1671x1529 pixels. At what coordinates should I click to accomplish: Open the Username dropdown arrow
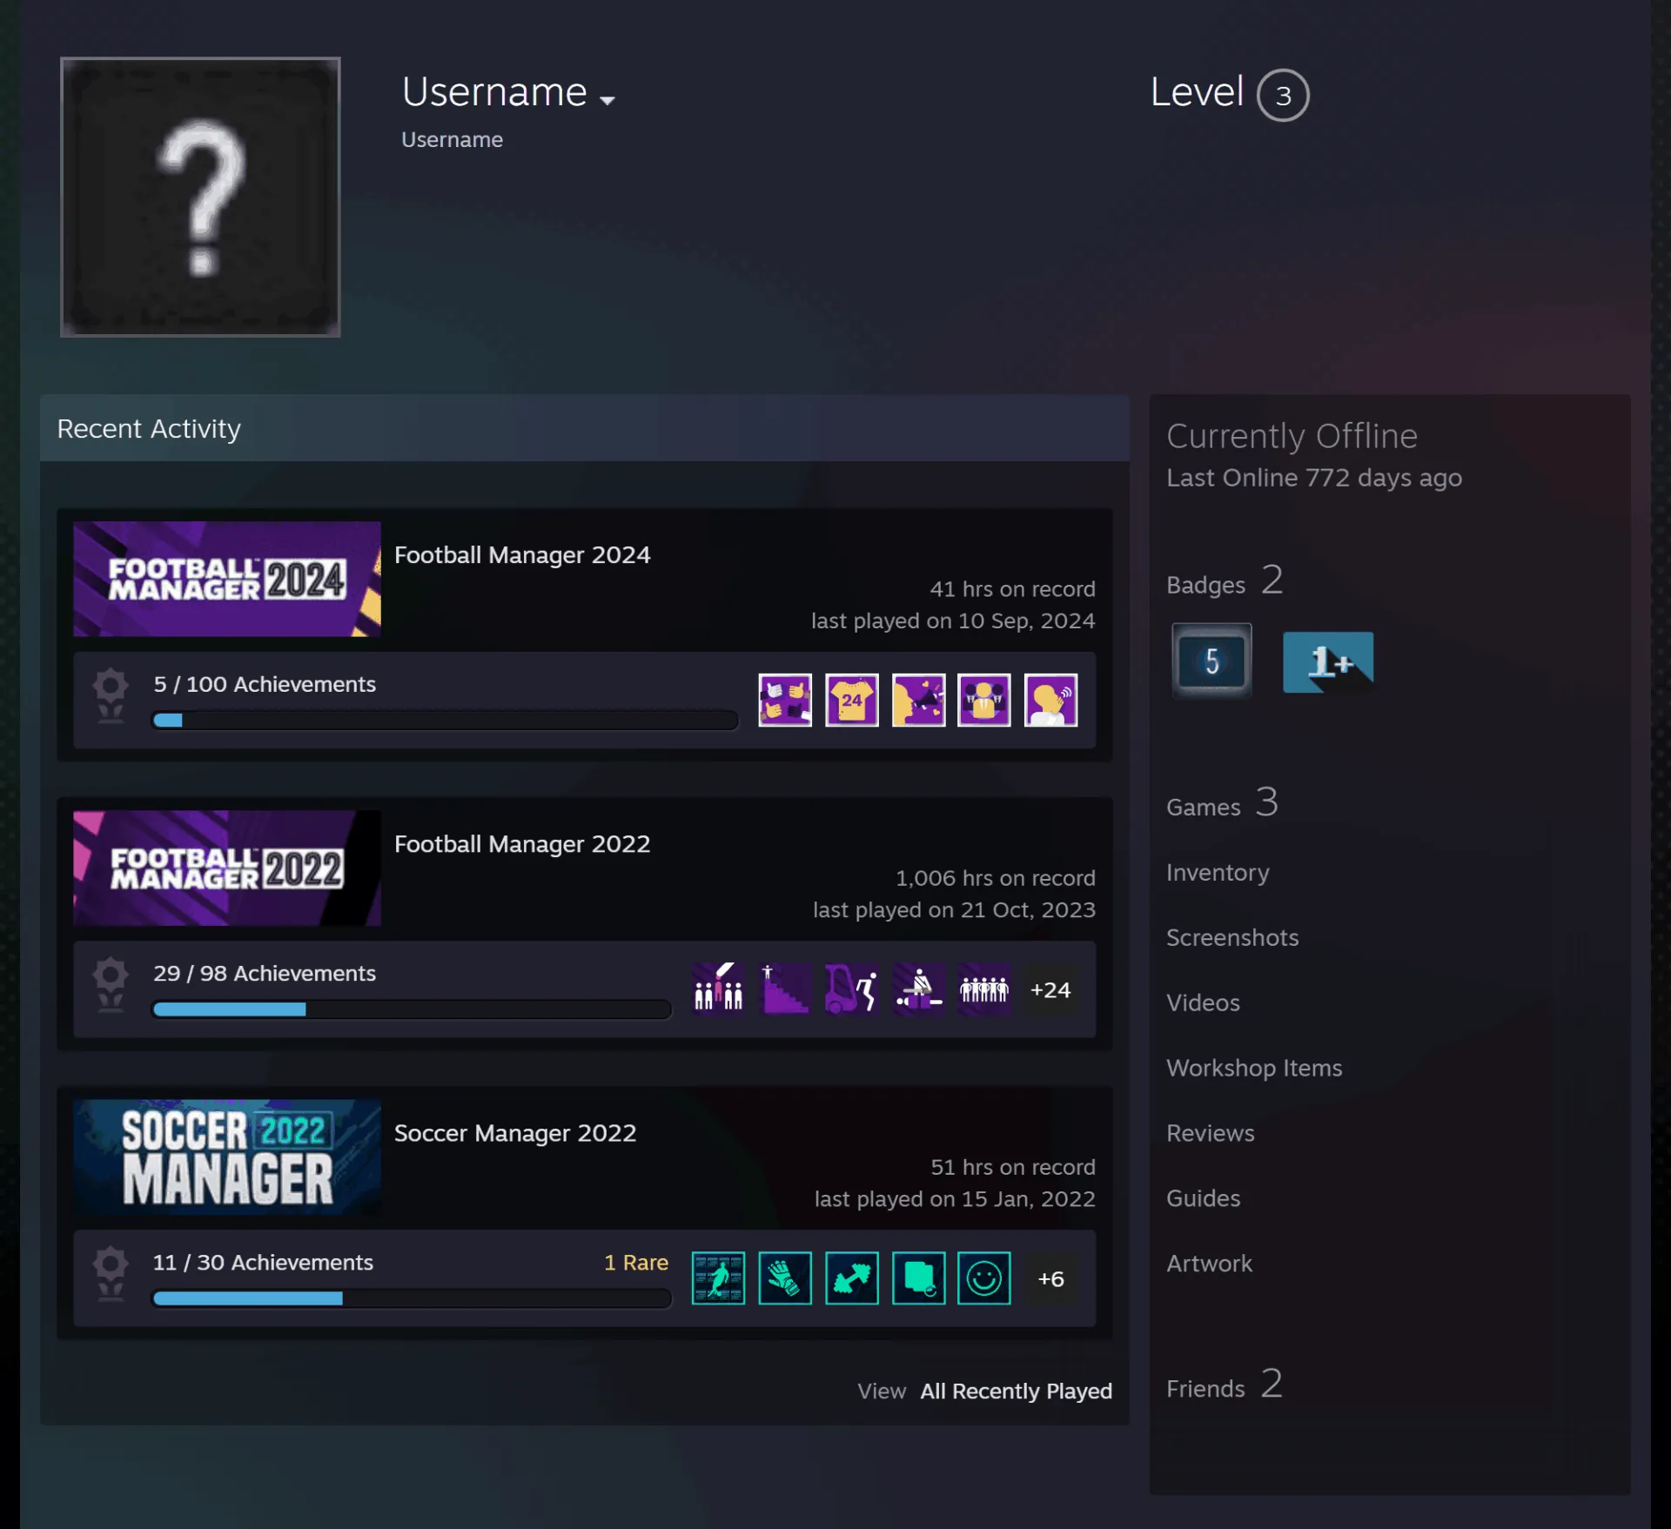[x=607, y=100]
